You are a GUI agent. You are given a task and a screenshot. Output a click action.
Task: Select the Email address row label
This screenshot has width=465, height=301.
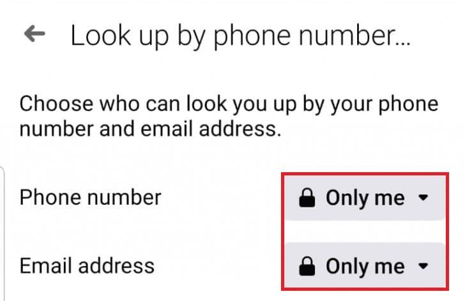87,265
